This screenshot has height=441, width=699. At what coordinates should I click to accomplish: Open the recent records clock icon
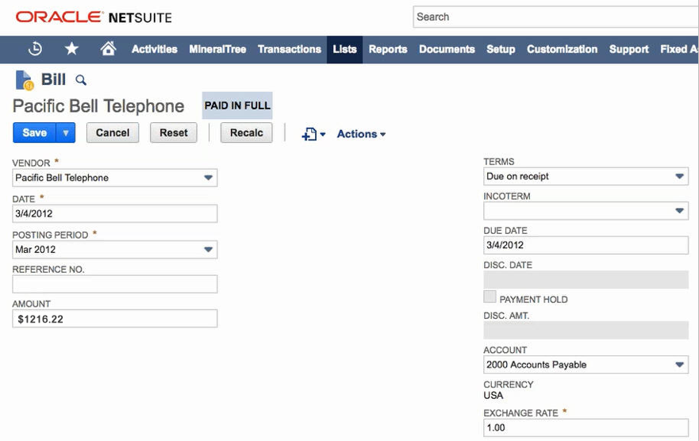coord(35,48)
